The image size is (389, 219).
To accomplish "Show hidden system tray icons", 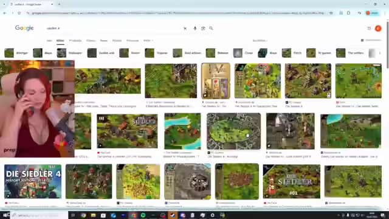I will click(x=339, y=215).
